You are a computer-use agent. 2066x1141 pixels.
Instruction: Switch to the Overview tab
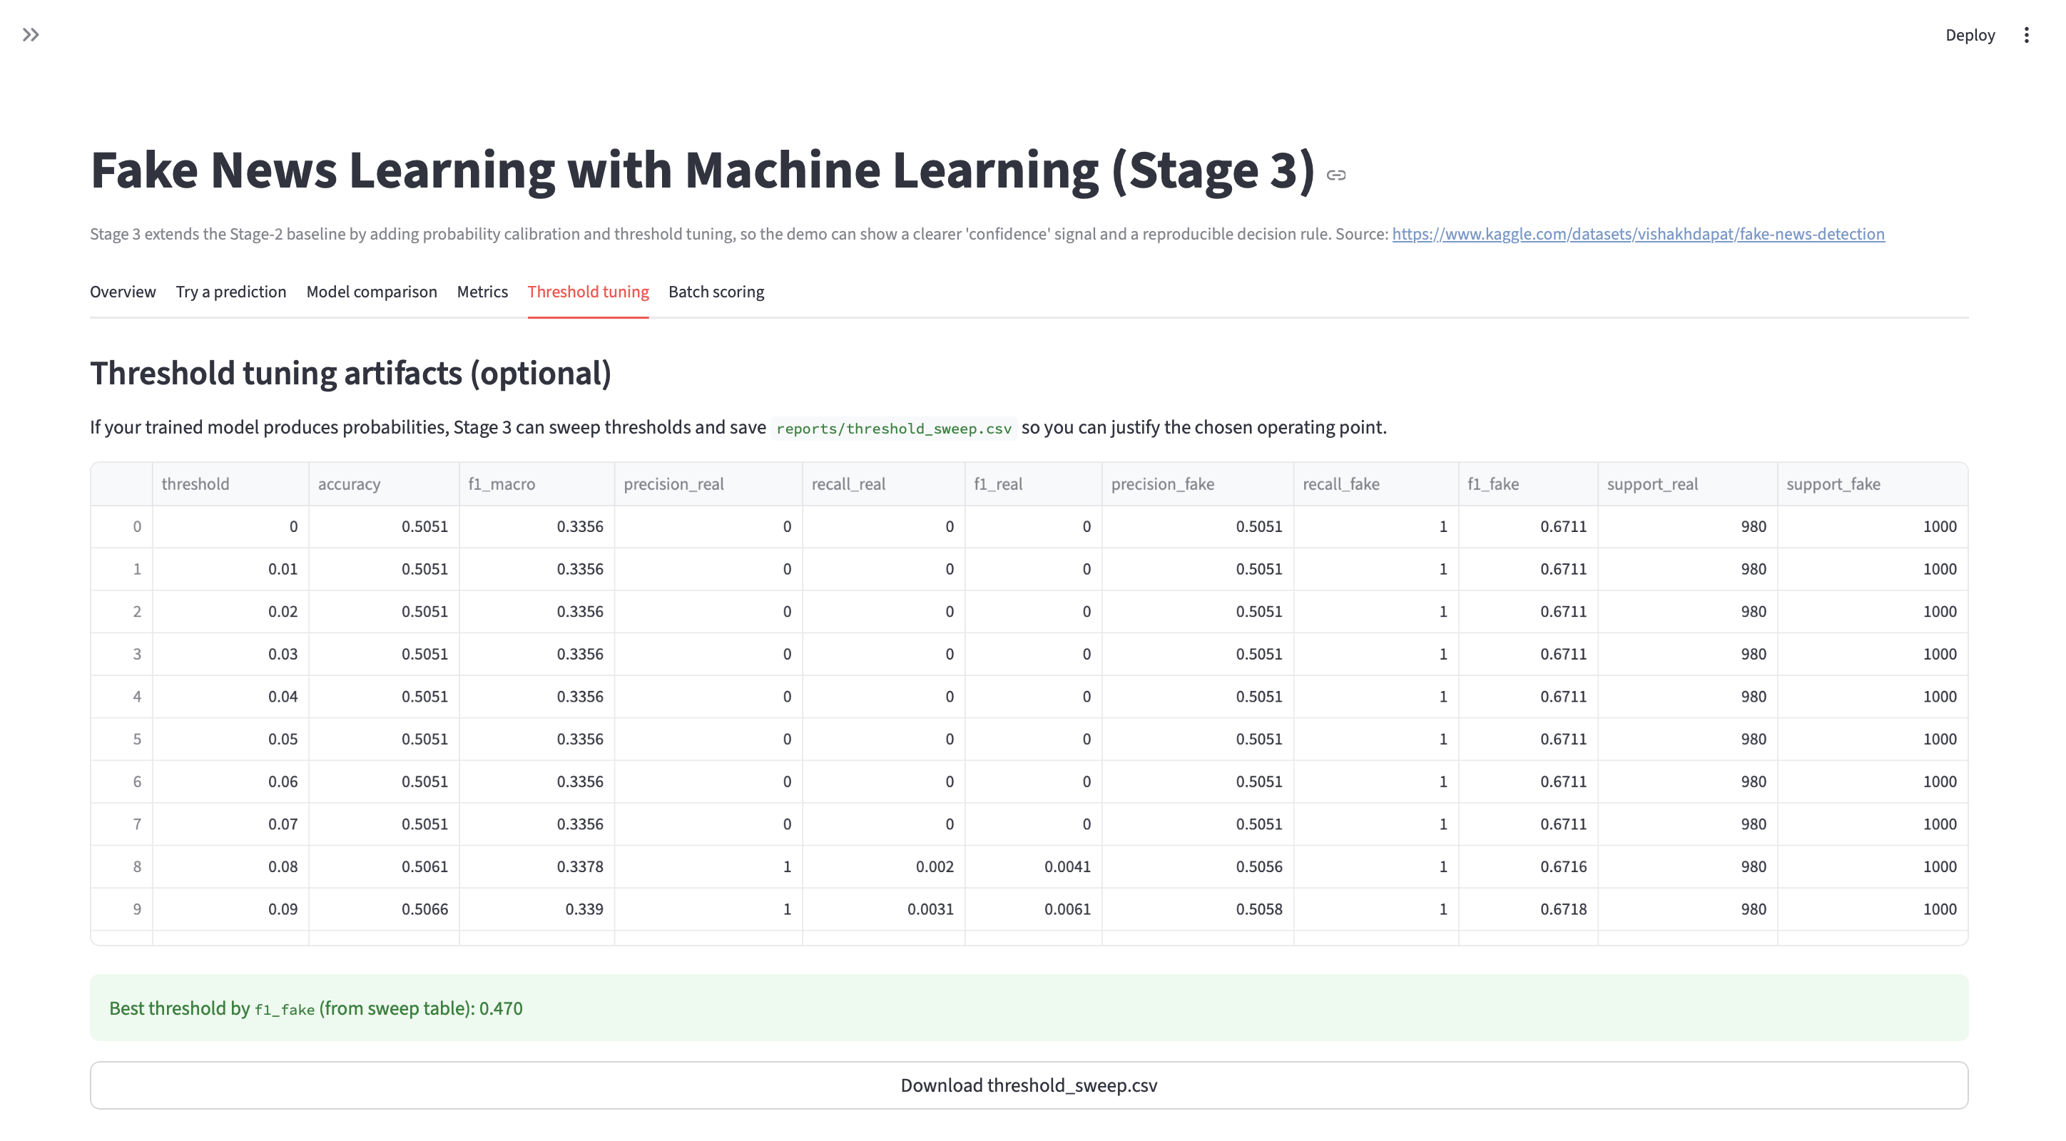click(123, 292)
